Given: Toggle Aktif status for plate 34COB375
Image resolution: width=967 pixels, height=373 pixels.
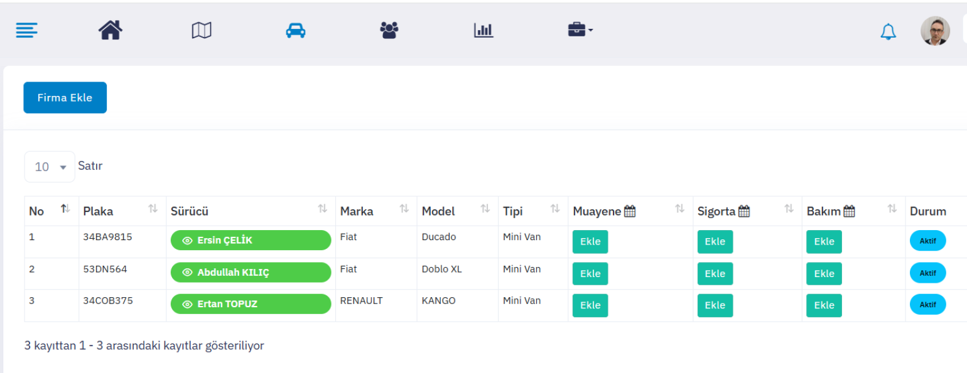Looking at the screenshot, I should click(927, 305).
